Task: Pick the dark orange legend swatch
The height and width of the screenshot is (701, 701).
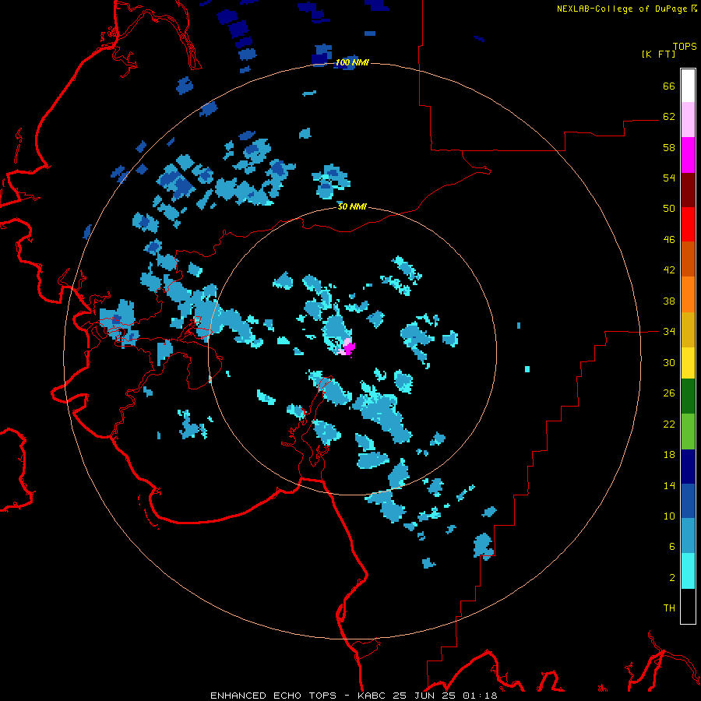Action: click(x=688, y=259)
